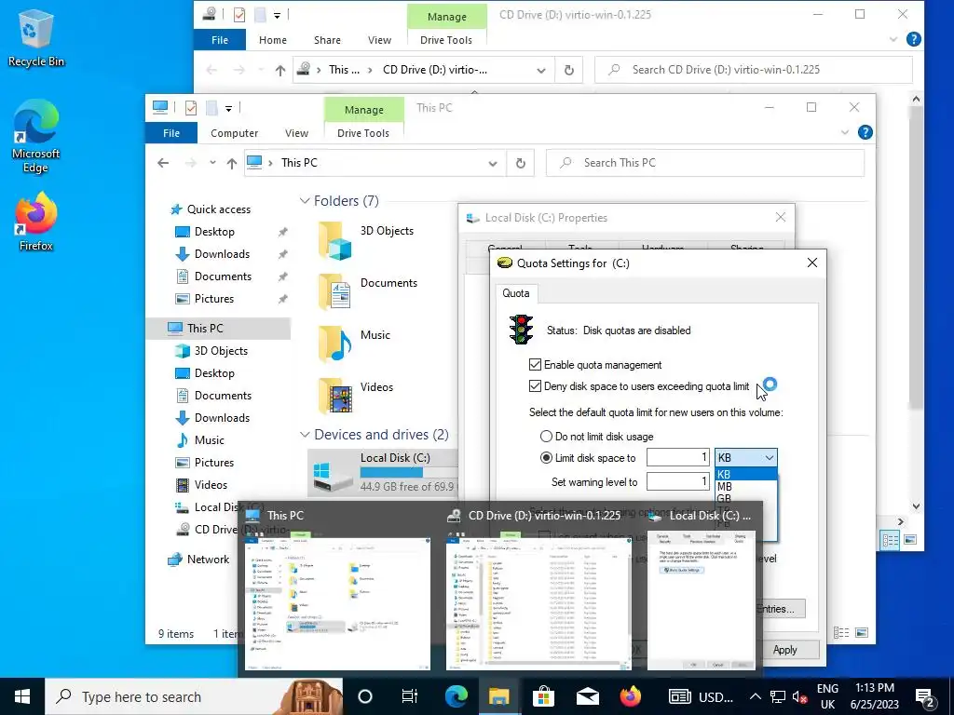Close the Local Disk (C:) Properties dialog
Screen dimensions: 954x715
tap(781, 217)
